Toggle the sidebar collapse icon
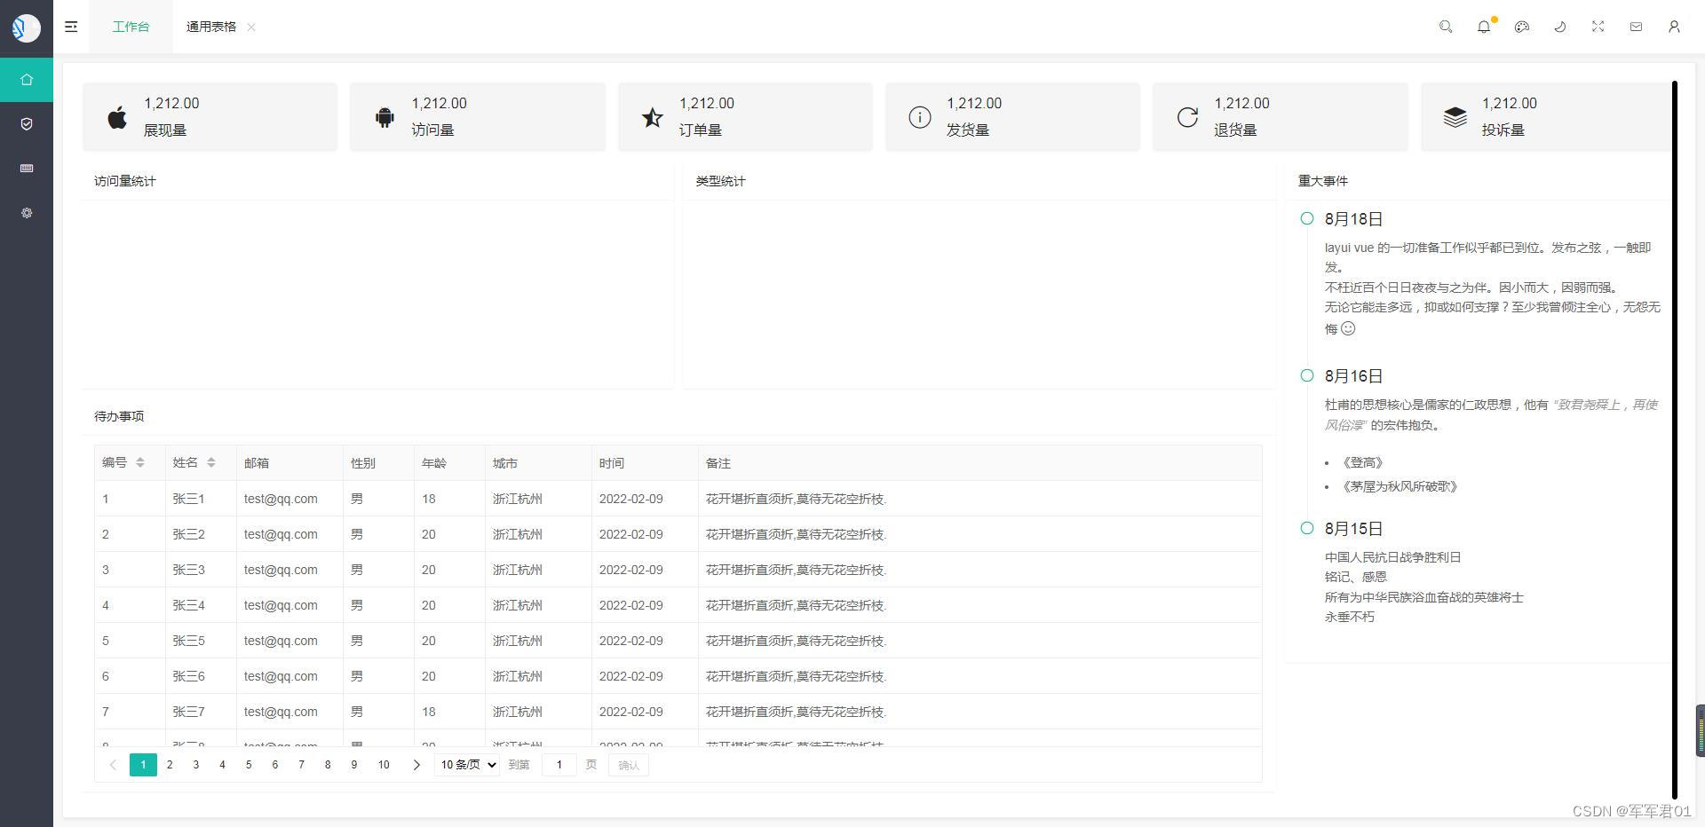 pyautogui.click(x=71, y=27)
